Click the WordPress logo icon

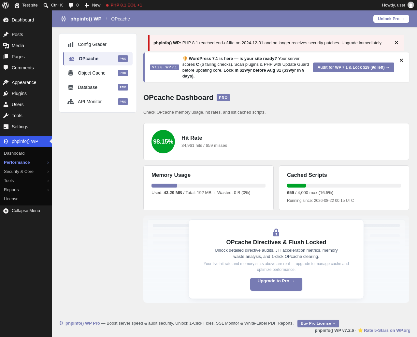(6, 5)
